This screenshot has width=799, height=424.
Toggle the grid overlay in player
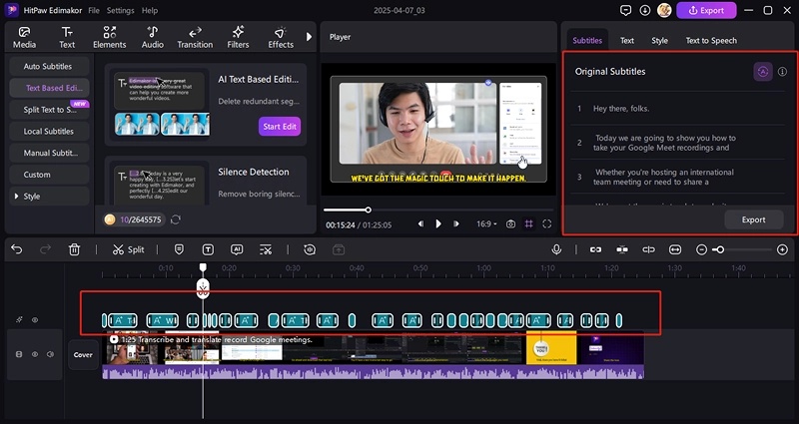coord(529,223)
